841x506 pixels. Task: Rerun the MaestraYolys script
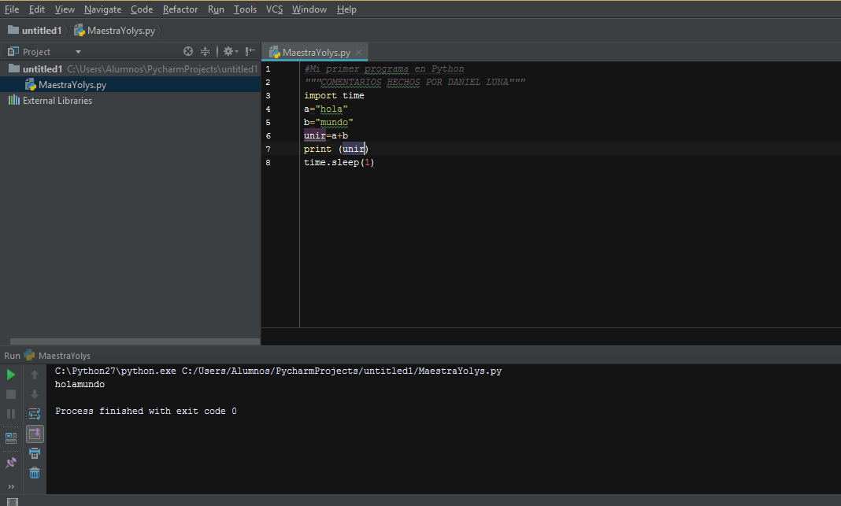pyautogui.click(x=10, y=375)
